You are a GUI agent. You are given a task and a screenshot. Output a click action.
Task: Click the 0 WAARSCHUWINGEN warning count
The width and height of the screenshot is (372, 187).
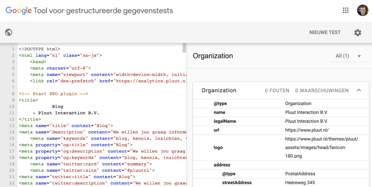(322, 90)
